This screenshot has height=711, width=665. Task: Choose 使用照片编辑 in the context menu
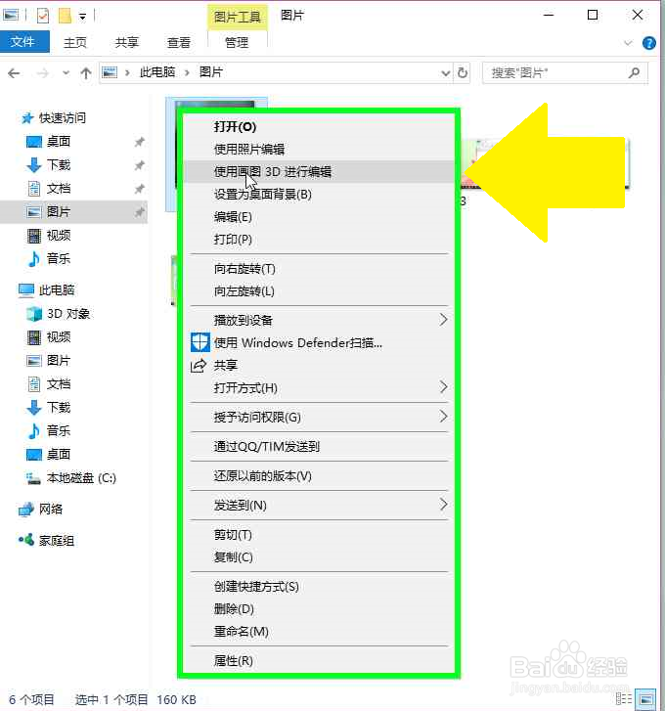319,150
